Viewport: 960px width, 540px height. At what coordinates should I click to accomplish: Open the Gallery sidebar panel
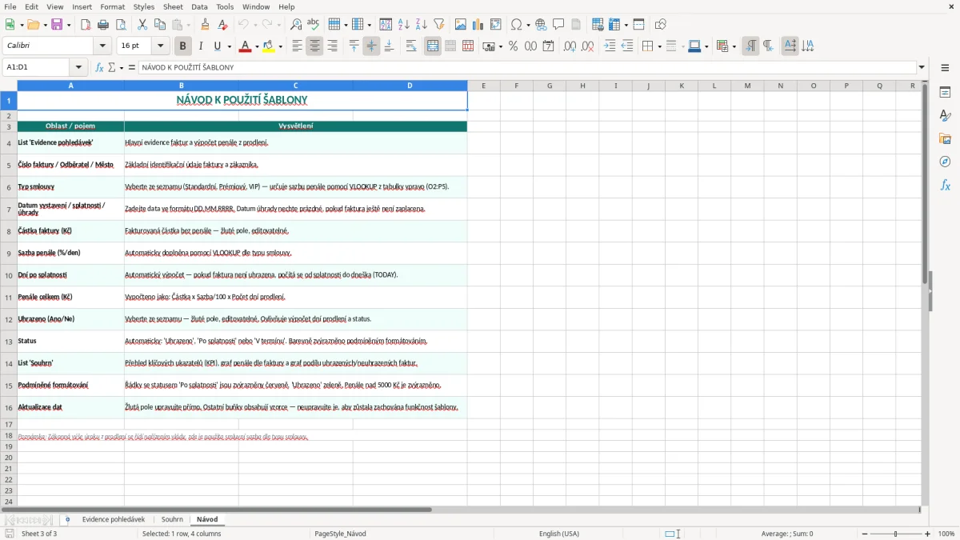pos(945,138)
